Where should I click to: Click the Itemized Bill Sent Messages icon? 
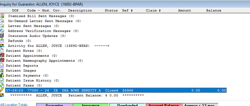click(x=2, y=16)
